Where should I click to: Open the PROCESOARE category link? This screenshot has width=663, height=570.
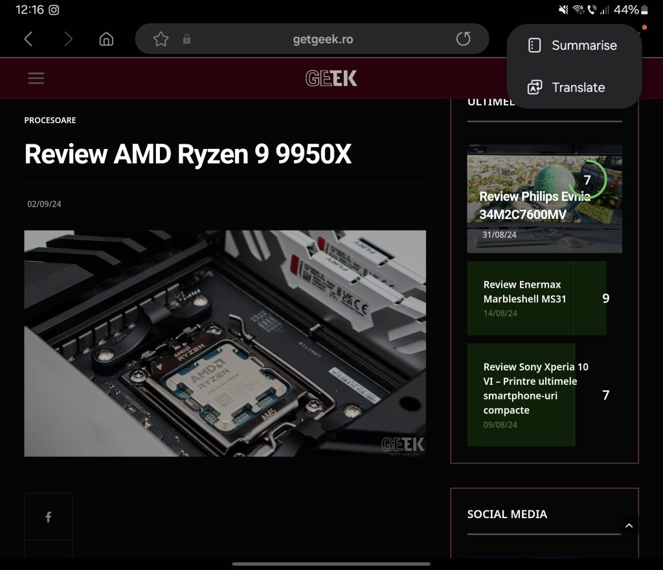click(x=50, y=120)
